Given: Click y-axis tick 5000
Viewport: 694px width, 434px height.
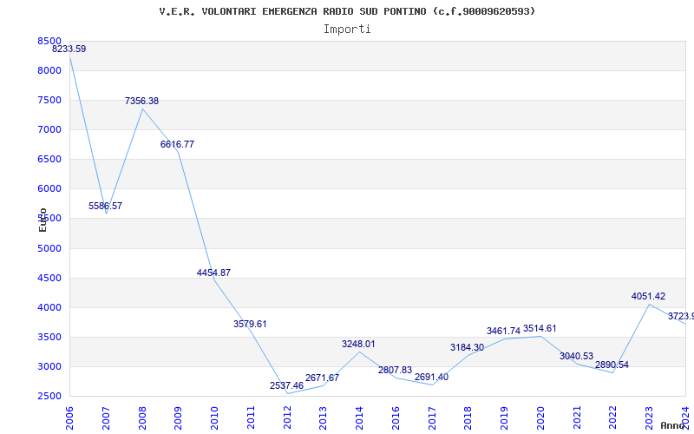Looking at the screenshot, I should pos(49,248).
